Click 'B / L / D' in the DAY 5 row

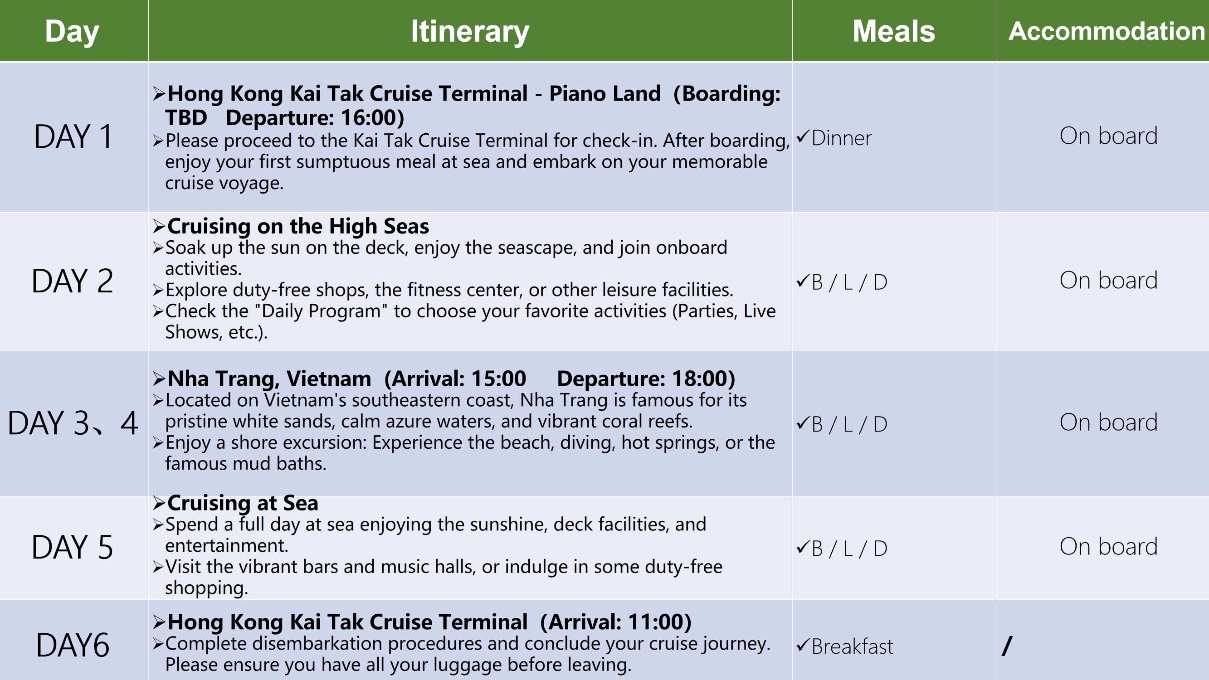point(849,548)
